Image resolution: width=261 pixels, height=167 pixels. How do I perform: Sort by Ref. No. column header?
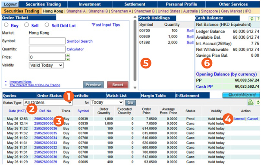pos(45,111)
